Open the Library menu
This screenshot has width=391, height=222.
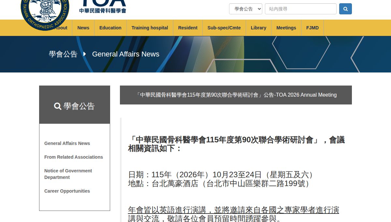pyautogui.click(x=259, y=28)
